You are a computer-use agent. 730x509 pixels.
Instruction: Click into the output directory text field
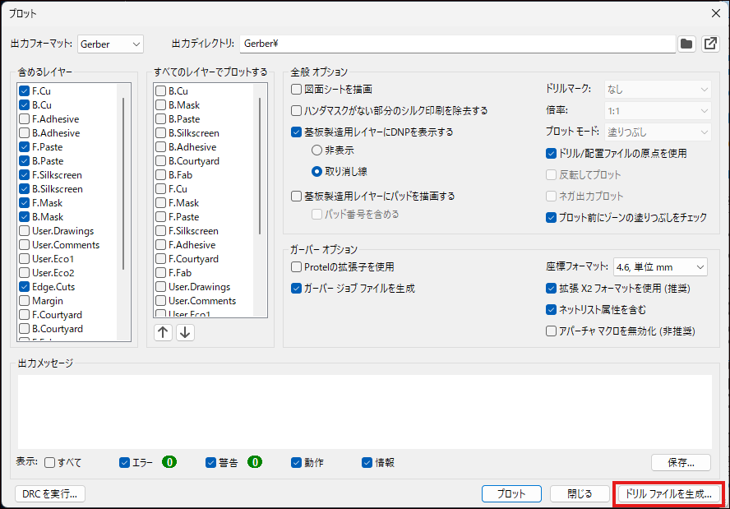(456, 44)
